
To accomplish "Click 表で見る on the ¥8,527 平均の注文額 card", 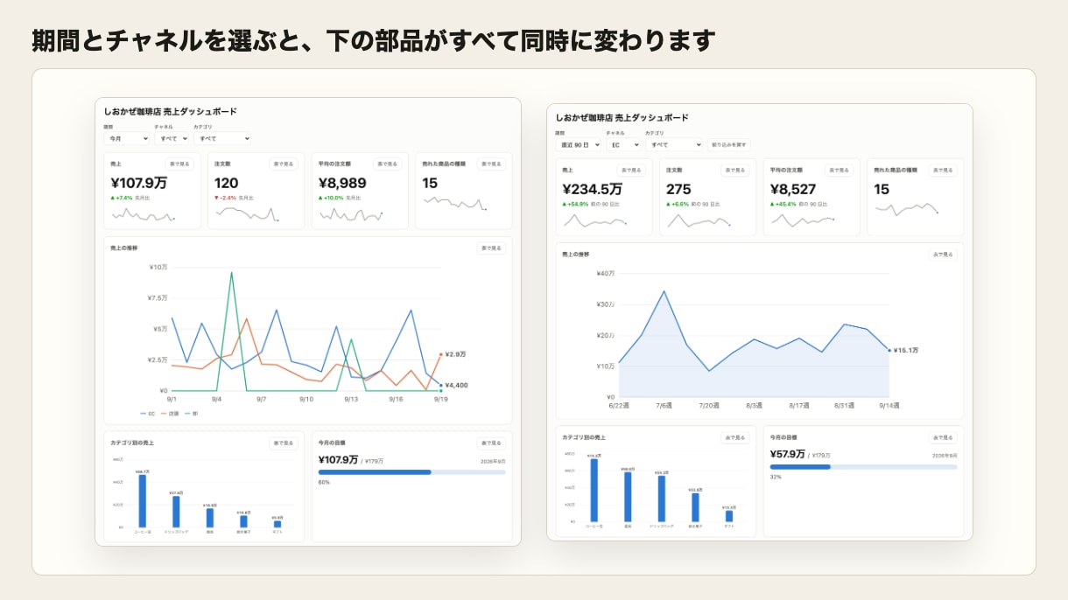I will (x=840, y=171).
